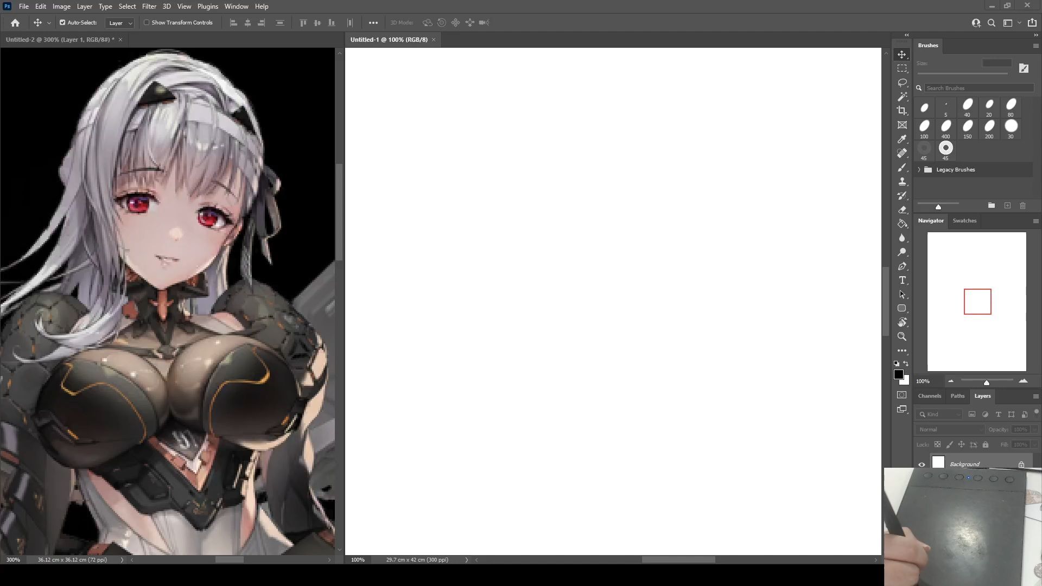Image resolution: width=1042 pixels, height=586 pixels.
Task: Open the Navigator panel menu
Action: click(x=1035, y=221)
